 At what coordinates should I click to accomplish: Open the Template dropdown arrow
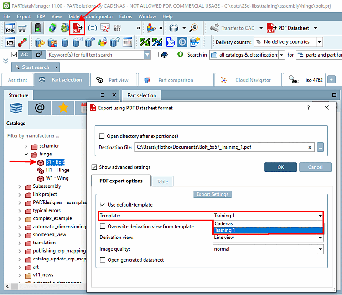coord(320,216)
